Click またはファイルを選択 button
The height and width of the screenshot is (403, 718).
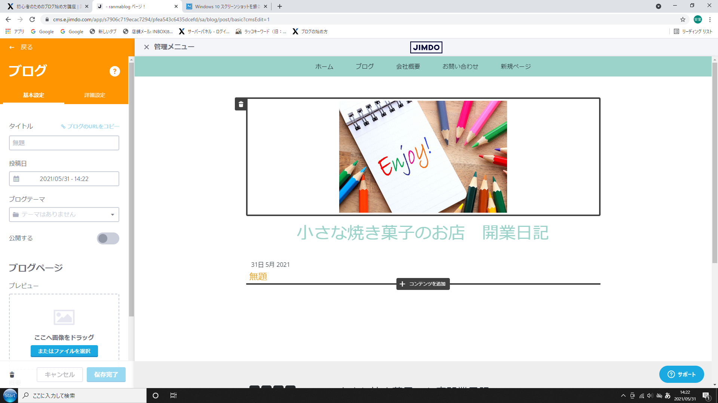(x=64, y=351)
